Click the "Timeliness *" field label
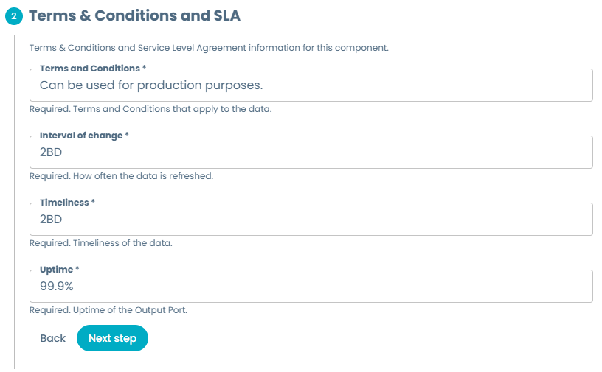Viewport: 602px width, 372px height. tap(67, 203)
